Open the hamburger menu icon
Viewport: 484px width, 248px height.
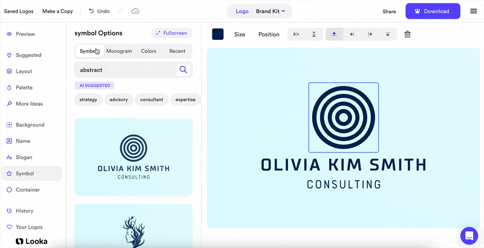coord(473,11)
